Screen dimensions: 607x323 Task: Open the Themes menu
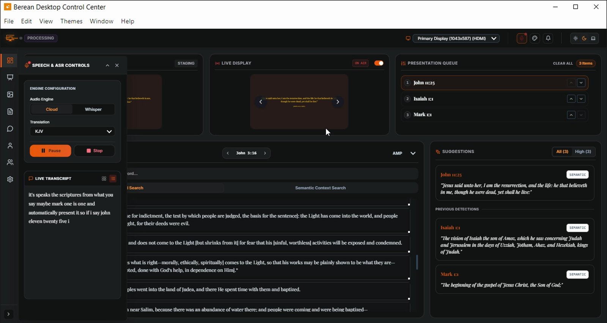click(71, 21)
